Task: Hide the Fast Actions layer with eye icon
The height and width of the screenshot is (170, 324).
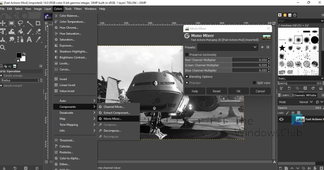Action: tap(281, 119)
